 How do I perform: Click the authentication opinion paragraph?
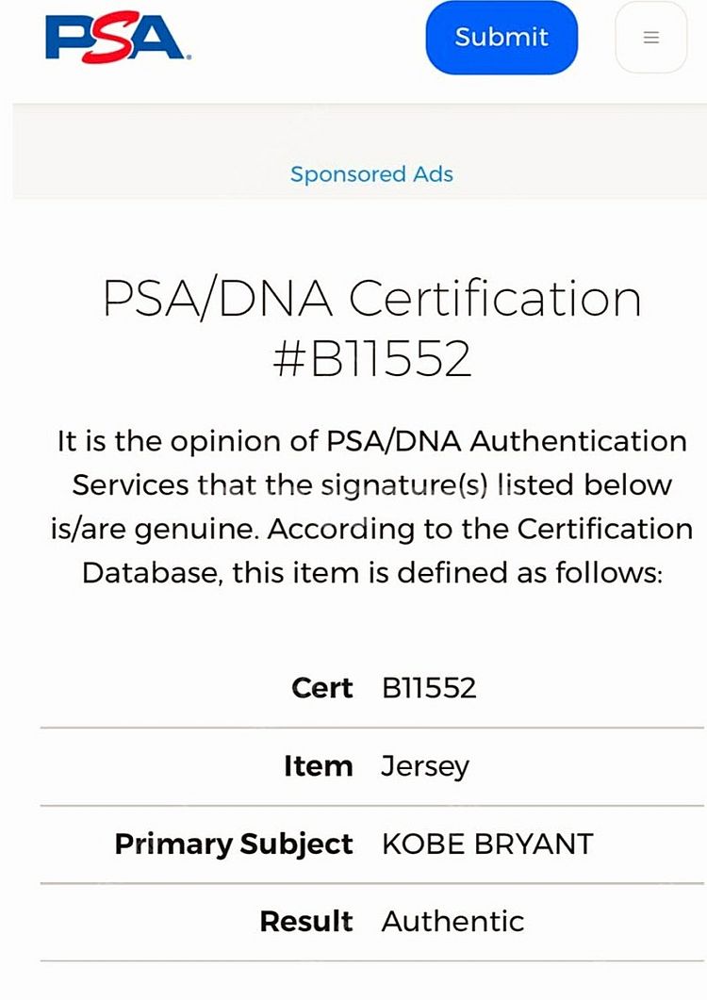372,507
